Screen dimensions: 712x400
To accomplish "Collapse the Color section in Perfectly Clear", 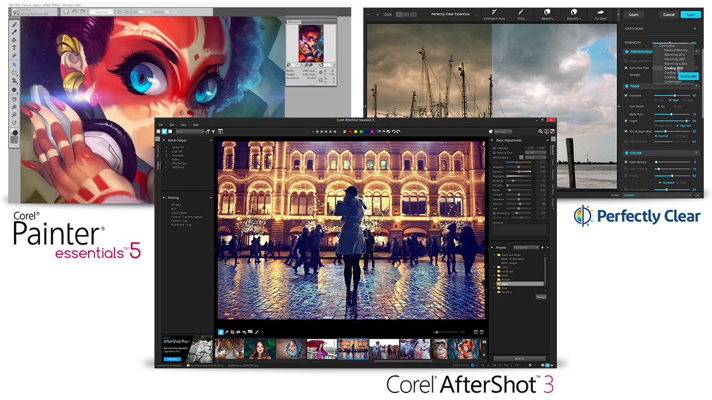I will click(697, 153).
